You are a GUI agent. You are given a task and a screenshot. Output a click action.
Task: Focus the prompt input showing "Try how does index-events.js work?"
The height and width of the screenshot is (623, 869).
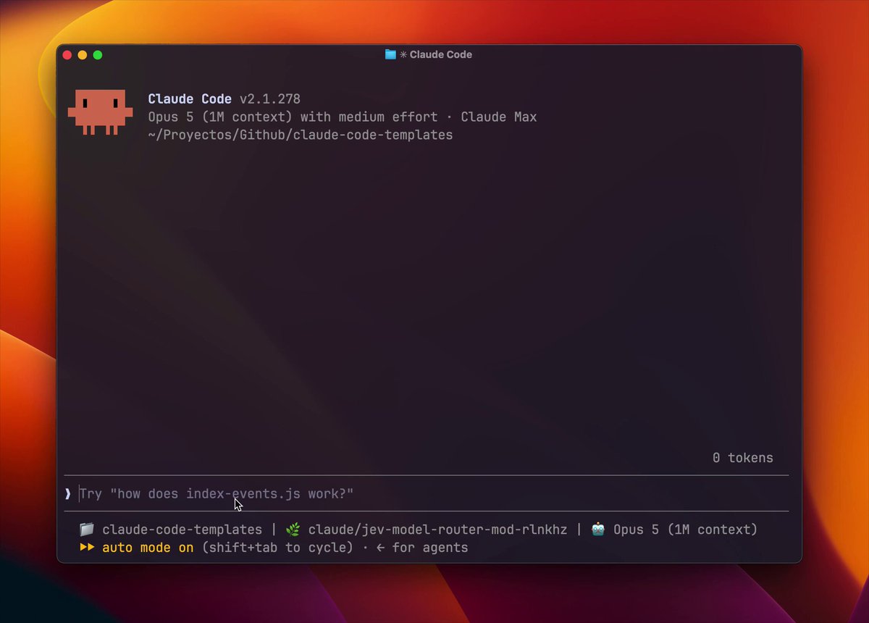pyautogui.click(x=427, y=494)
